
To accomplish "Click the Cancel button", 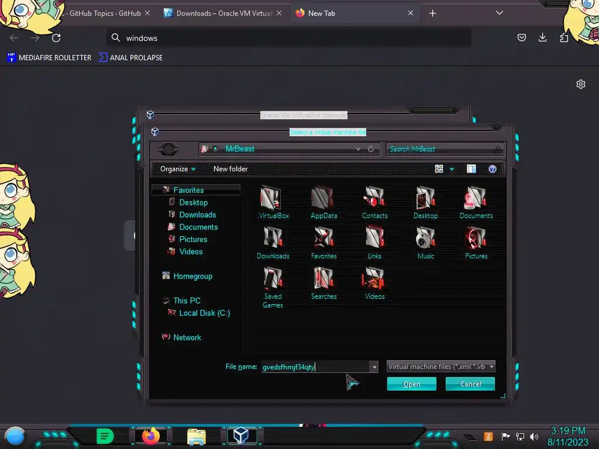I will click(x=470, y=384).
